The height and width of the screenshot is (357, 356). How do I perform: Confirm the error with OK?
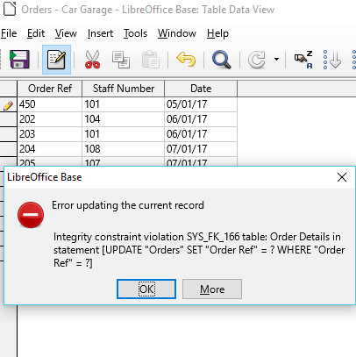(x=146, y=289)
